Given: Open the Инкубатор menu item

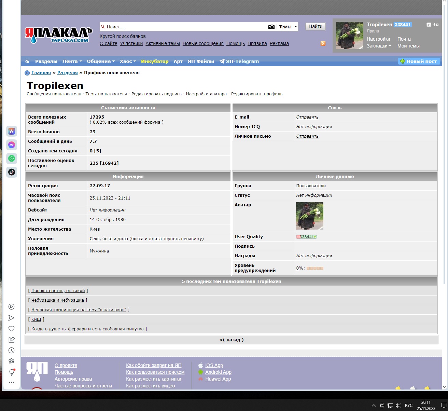Looking at the screenshot, I should [155, 61].
